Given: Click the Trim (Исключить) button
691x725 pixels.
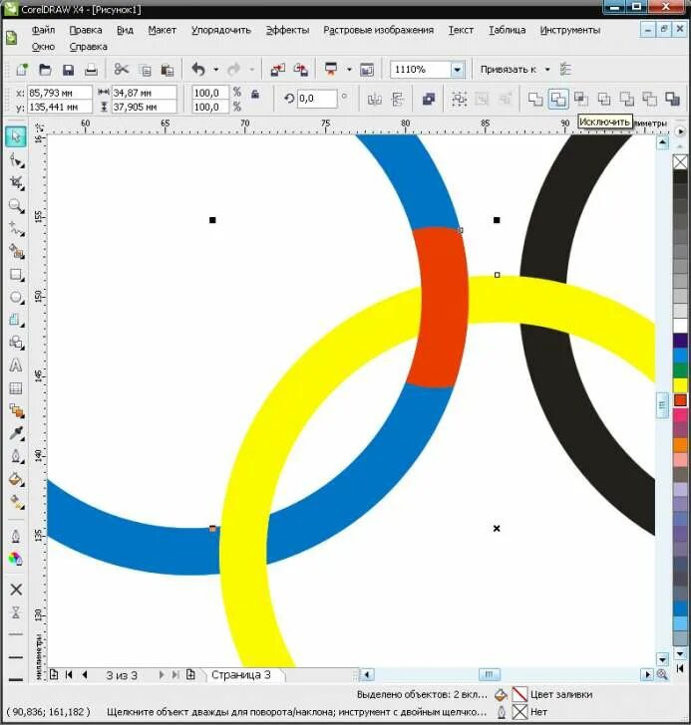Looking at the screenshot, I should 558,99.
